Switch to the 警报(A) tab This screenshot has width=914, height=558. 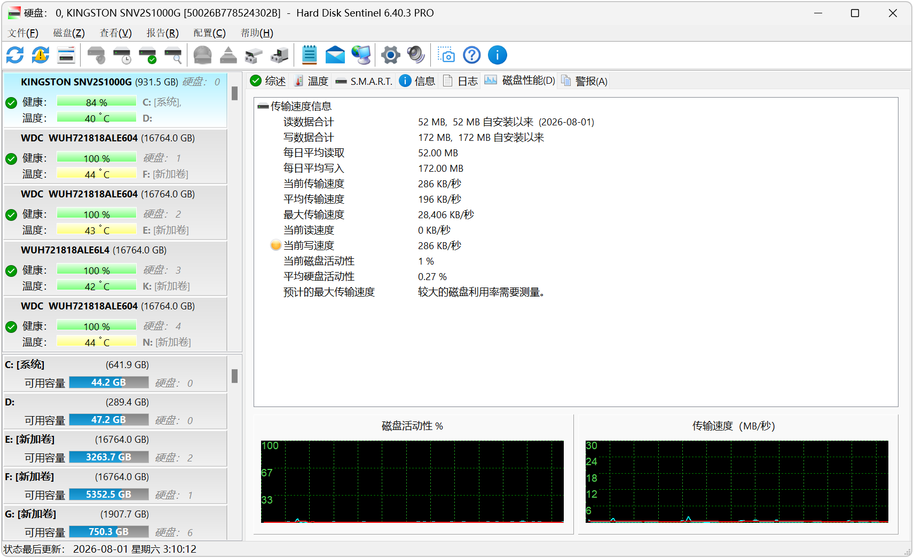tap(584, 81)
